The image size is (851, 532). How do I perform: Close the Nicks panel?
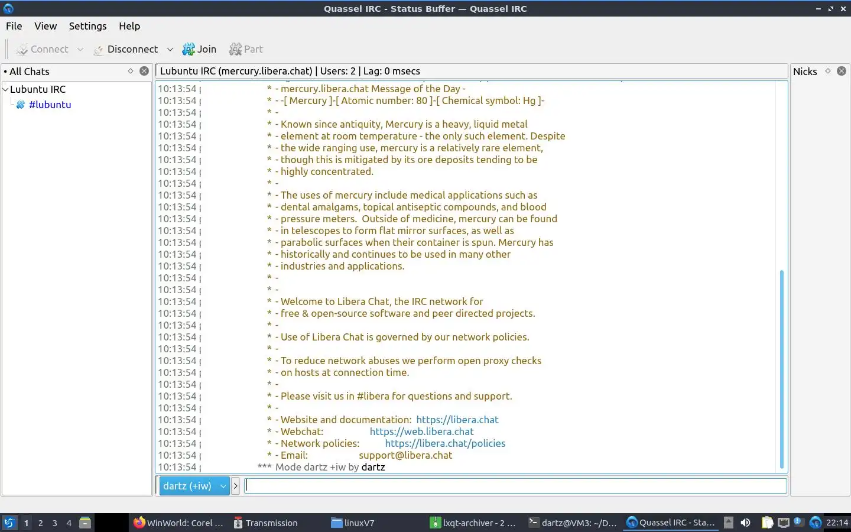click(842, 71)
